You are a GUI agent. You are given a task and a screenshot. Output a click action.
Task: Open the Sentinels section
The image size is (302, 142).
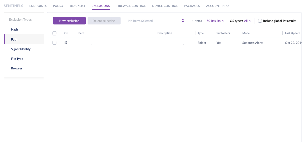[x=13, y=6]
